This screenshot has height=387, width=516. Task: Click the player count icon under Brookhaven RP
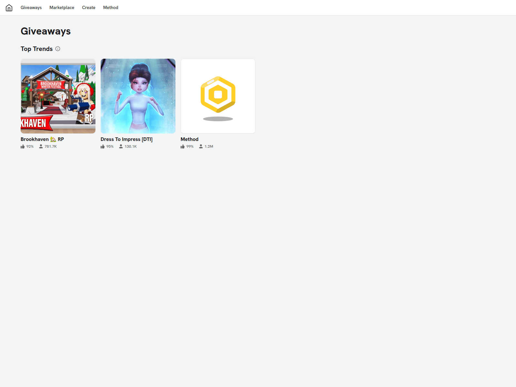(41, 146)
